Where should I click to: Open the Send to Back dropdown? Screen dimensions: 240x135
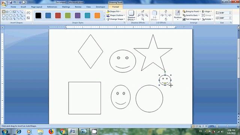pos(191,15)
